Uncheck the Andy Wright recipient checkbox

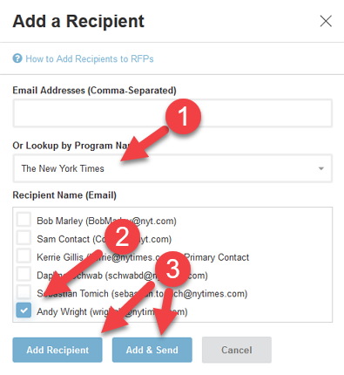[x=24, y=310]
